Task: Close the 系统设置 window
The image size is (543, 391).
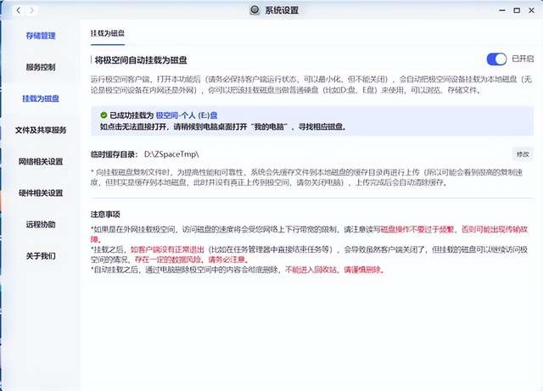Action: click(532, 10)
